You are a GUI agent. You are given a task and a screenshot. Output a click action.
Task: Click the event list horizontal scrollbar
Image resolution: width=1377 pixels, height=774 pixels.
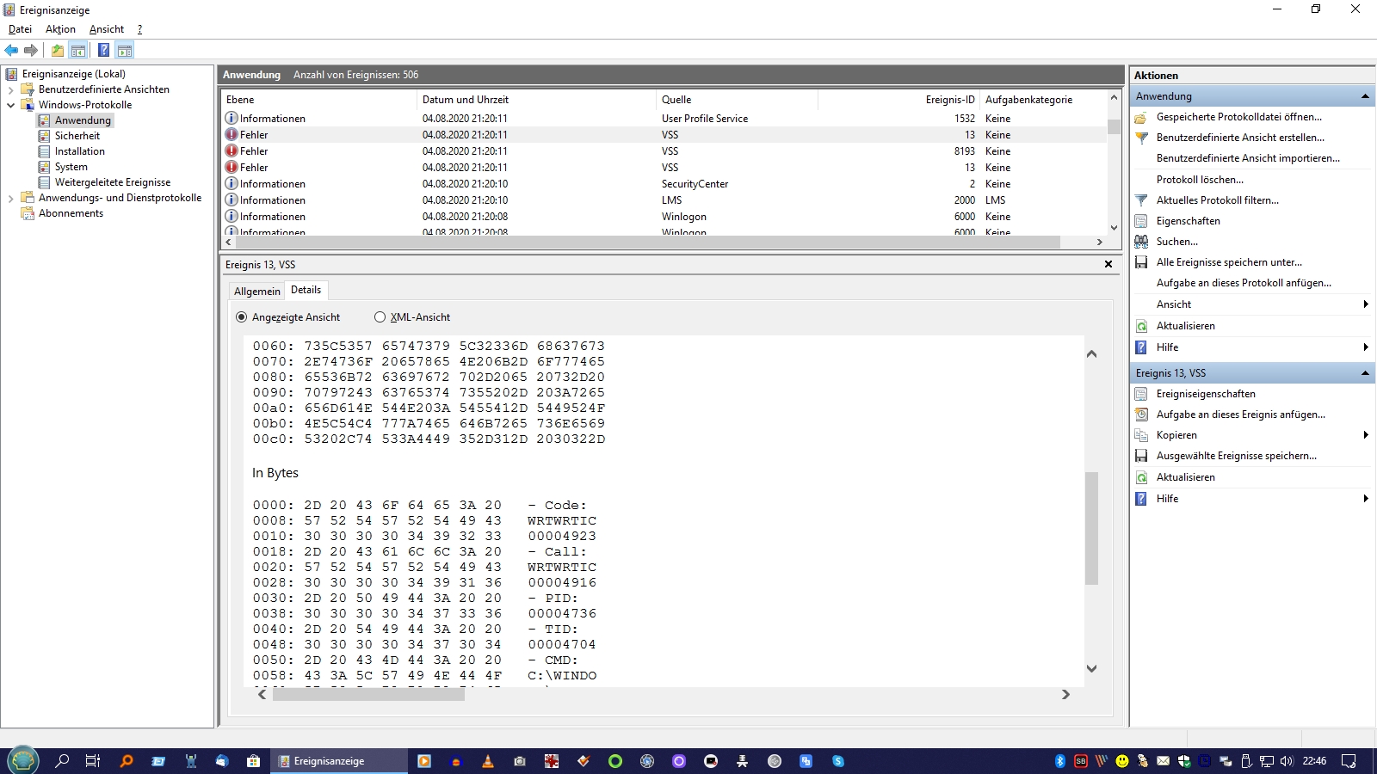[646, 243]
